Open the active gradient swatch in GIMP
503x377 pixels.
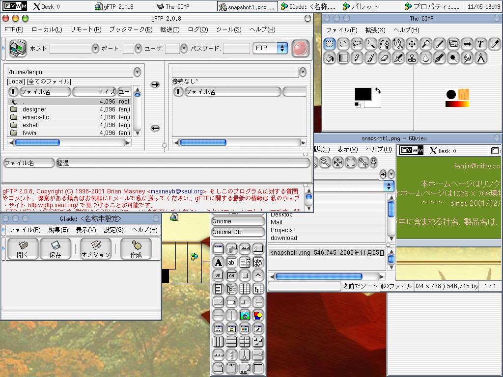[457, 104]
